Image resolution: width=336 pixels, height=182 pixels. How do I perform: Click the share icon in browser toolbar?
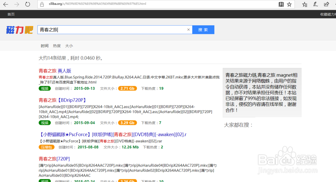click(326, 4)
